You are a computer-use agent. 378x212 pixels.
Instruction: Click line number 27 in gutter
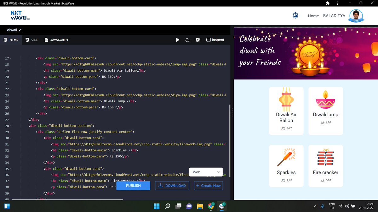tap(7, 120)
